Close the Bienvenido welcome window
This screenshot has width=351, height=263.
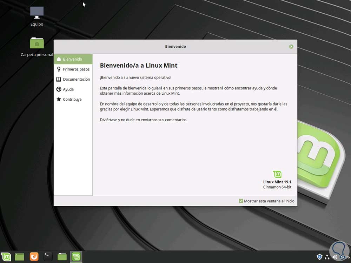click(291, 47)
